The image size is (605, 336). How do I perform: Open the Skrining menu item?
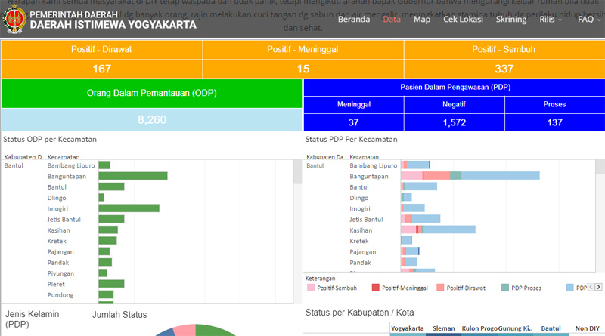pos(511,20)
